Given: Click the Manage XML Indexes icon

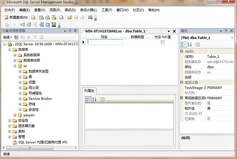Looking at the screenshot, I should (41, 24).
